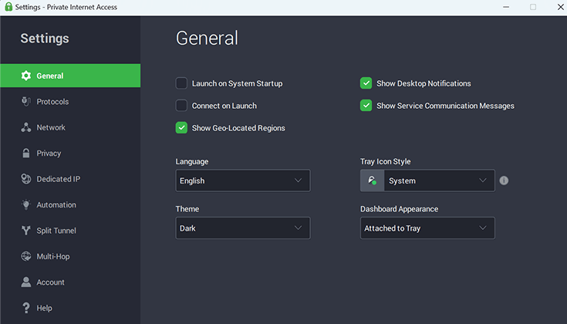Click the Account person icon
This screenshot has width=567, height=324.
click(x=26, y=282)
